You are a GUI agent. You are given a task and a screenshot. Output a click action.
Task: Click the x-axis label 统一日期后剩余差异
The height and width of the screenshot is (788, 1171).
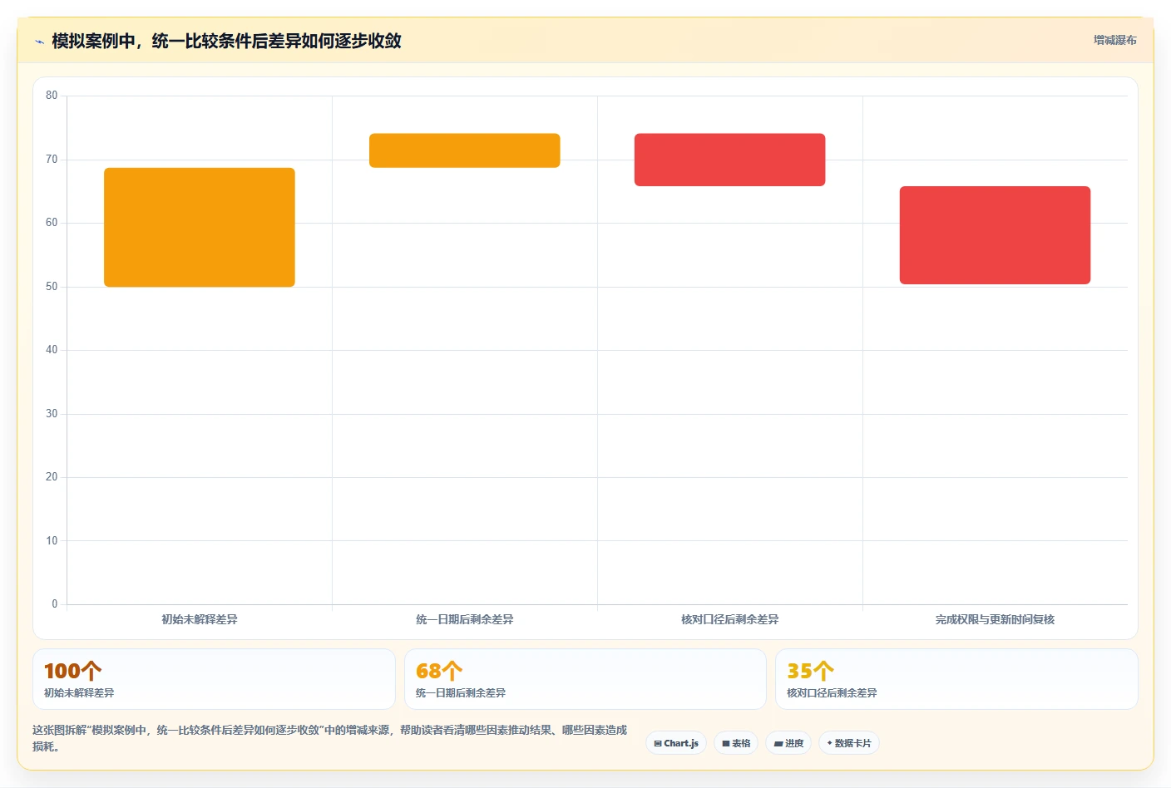click(x=465, y=619)
